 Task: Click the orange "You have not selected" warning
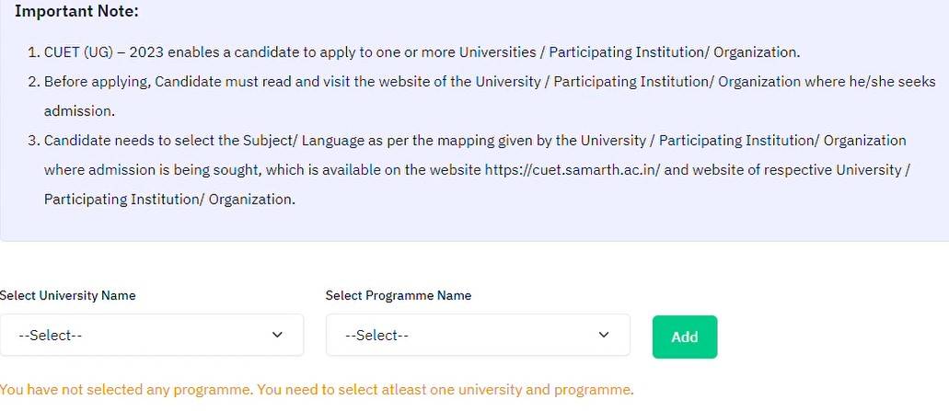point(317,390)
